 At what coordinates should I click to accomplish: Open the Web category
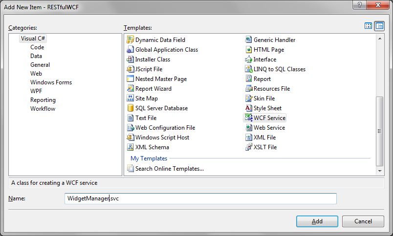pyautogui.click(x=36, y=74)
